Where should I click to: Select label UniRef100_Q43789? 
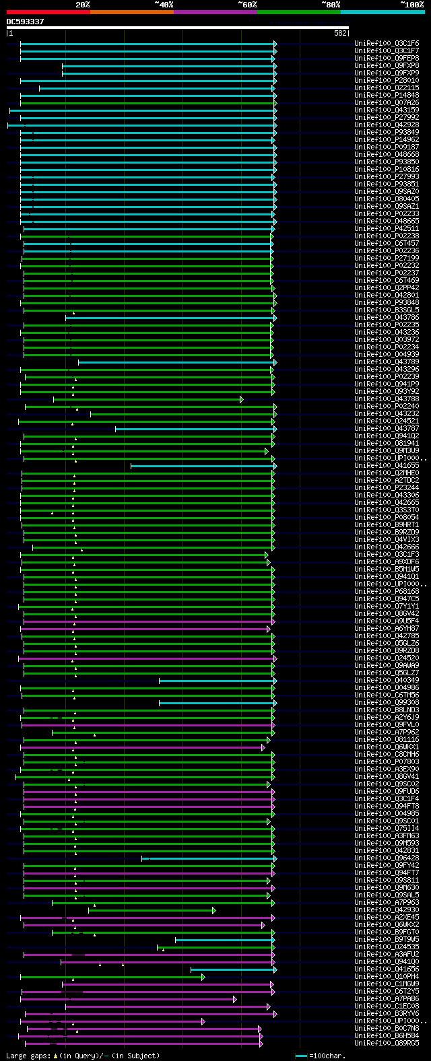(387, 362)
